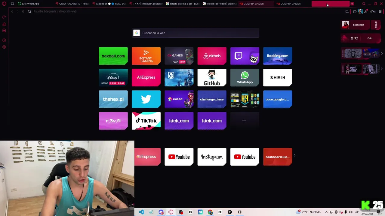Image resolution: width=385 pixels, height=216 pixels.
Task: Show hidden system tray icons arrow
Action: 327,212
